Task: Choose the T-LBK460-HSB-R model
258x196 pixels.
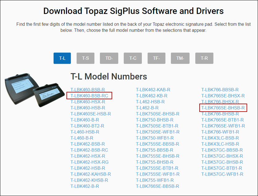Action: coord(88,108)
